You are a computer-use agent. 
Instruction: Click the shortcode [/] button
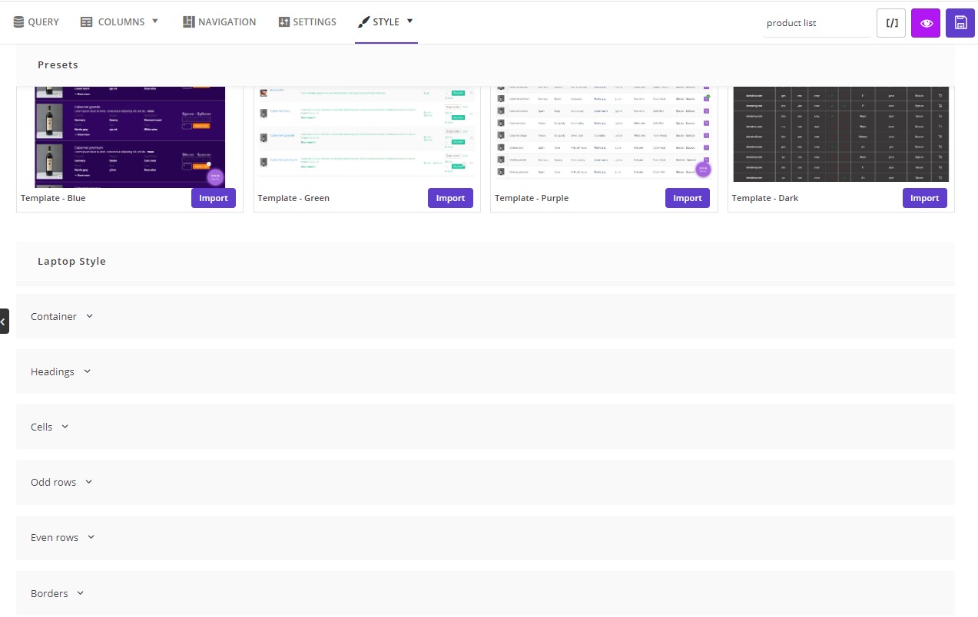click(x=891, y=23)
